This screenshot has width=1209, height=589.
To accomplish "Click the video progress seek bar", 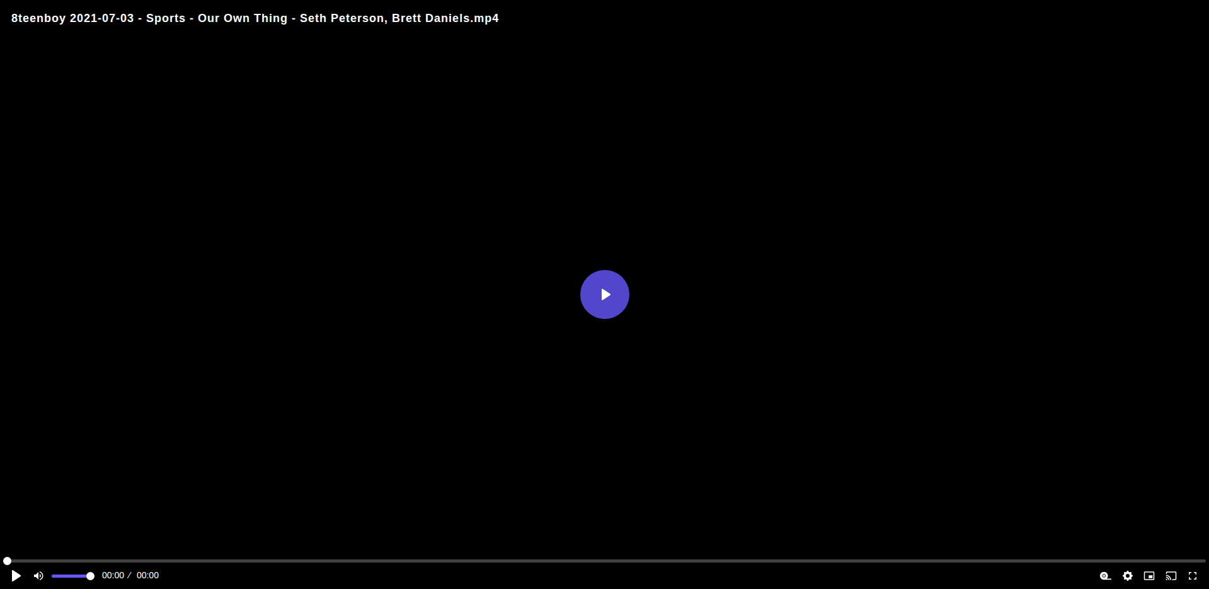I will click(x=605, y=561).
